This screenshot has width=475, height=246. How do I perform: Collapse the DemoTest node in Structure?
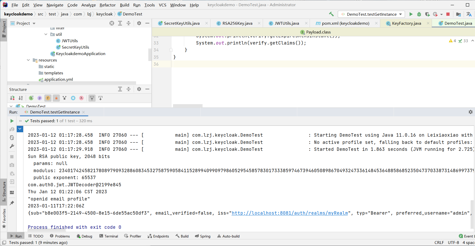coord(11,106)
